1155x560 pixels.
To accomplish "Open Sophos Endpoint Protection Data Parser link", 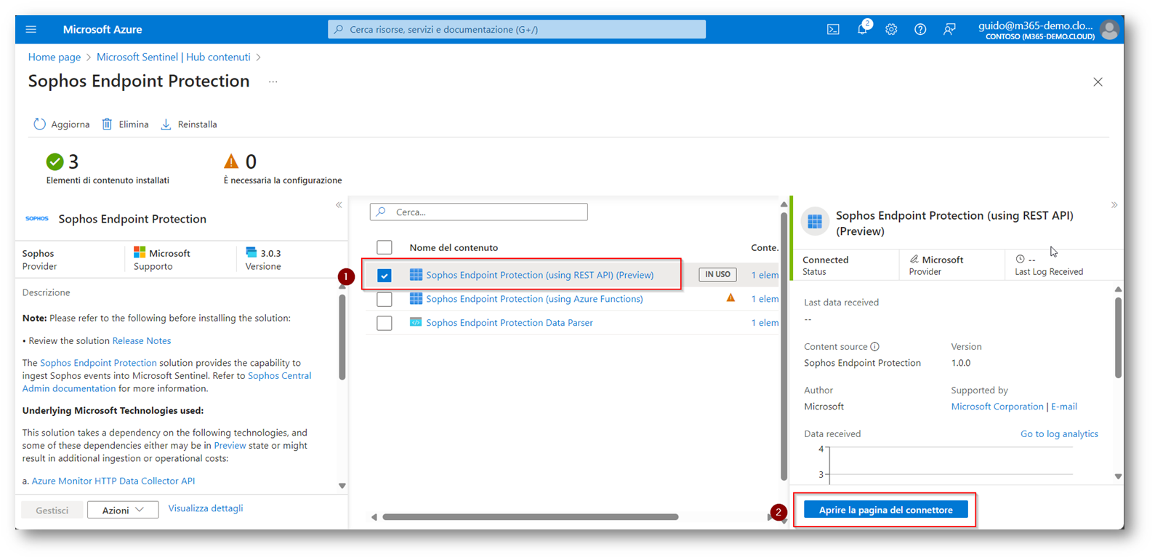I will click(x=510, y=323).
